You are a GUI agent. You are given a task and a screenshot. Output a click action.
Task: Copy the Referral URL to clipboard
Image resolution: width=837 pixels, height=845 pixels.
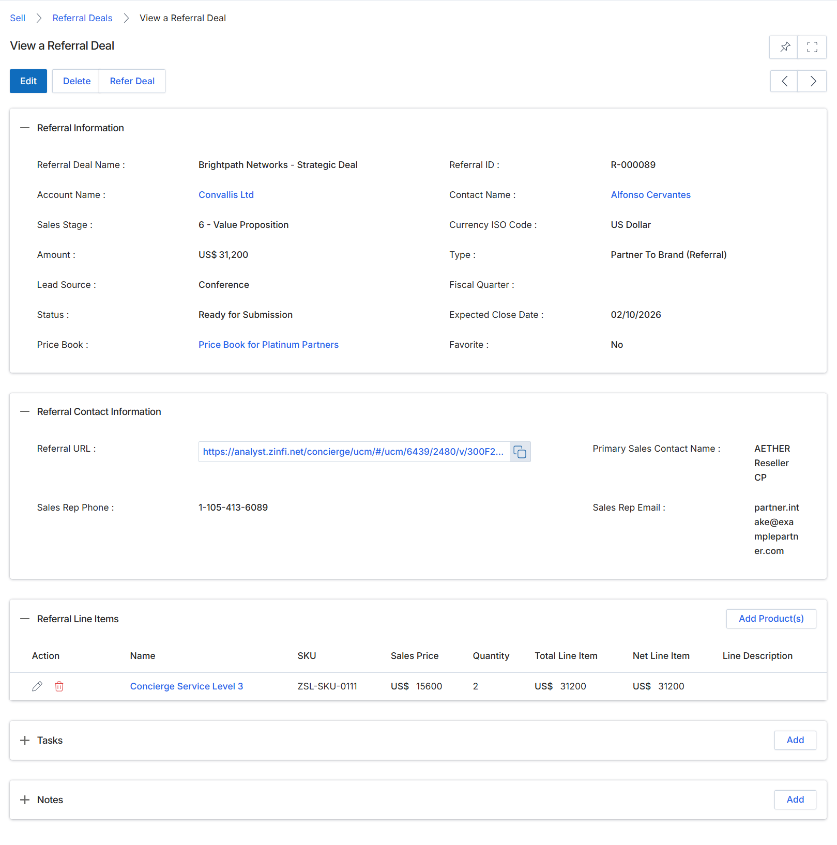coord(520,452)
